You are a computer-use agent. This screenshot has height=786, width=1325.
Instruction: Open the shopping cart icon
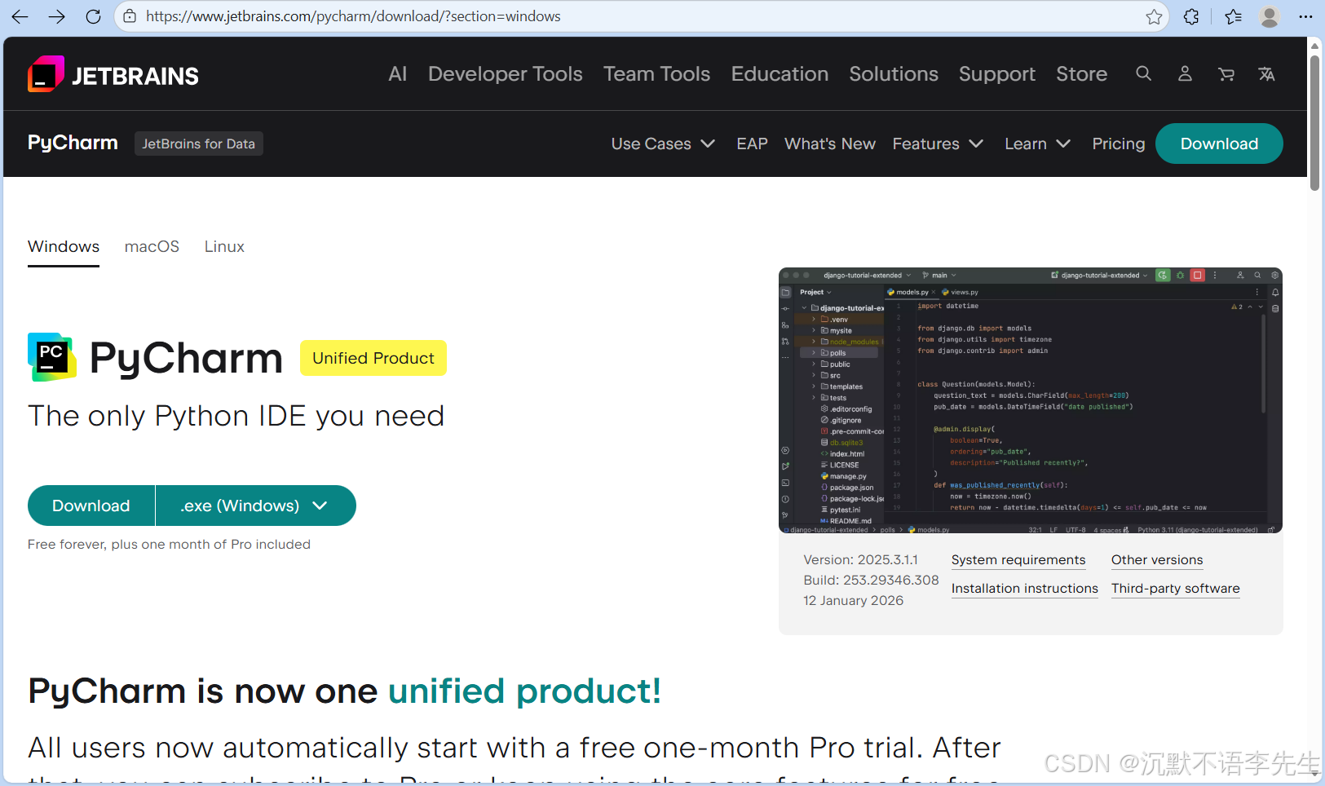pyautogui.click(x=1226, y=74)
